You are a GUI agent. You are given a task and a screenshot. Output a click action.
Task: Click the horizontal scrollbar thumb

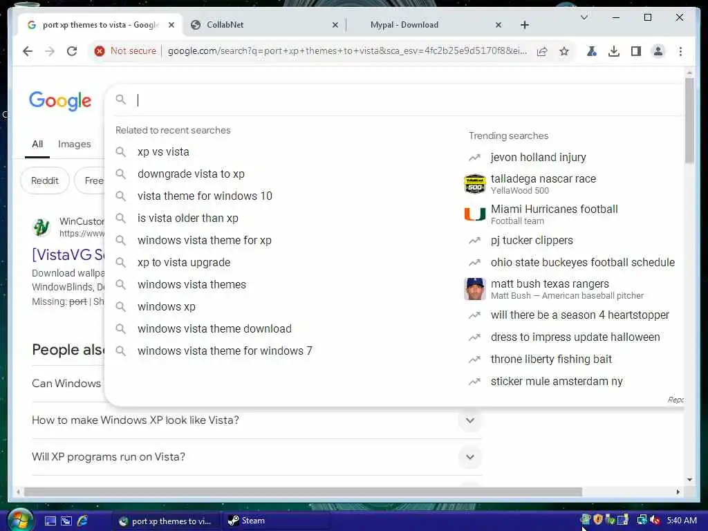[x=303, y=492]
